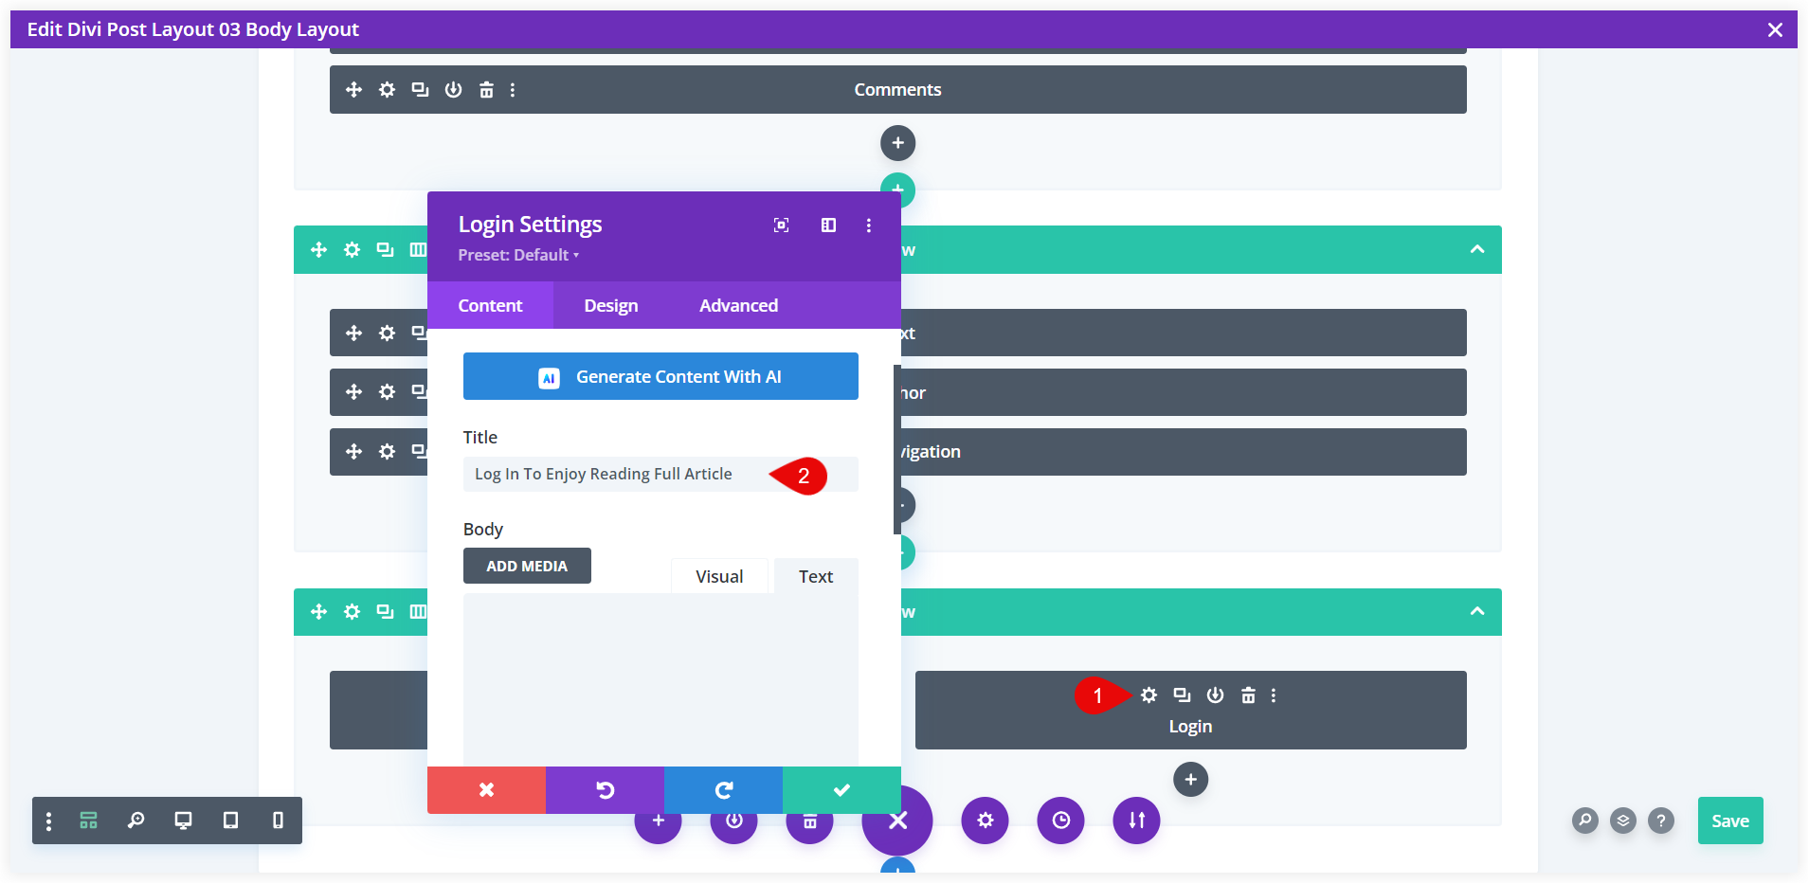Click Generate Content With AI button

tap(660, 376)
